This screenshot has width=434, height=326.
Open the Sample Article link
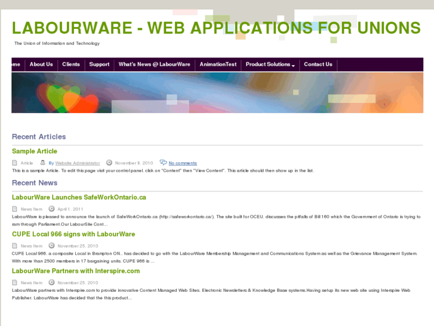pos(35,151)
